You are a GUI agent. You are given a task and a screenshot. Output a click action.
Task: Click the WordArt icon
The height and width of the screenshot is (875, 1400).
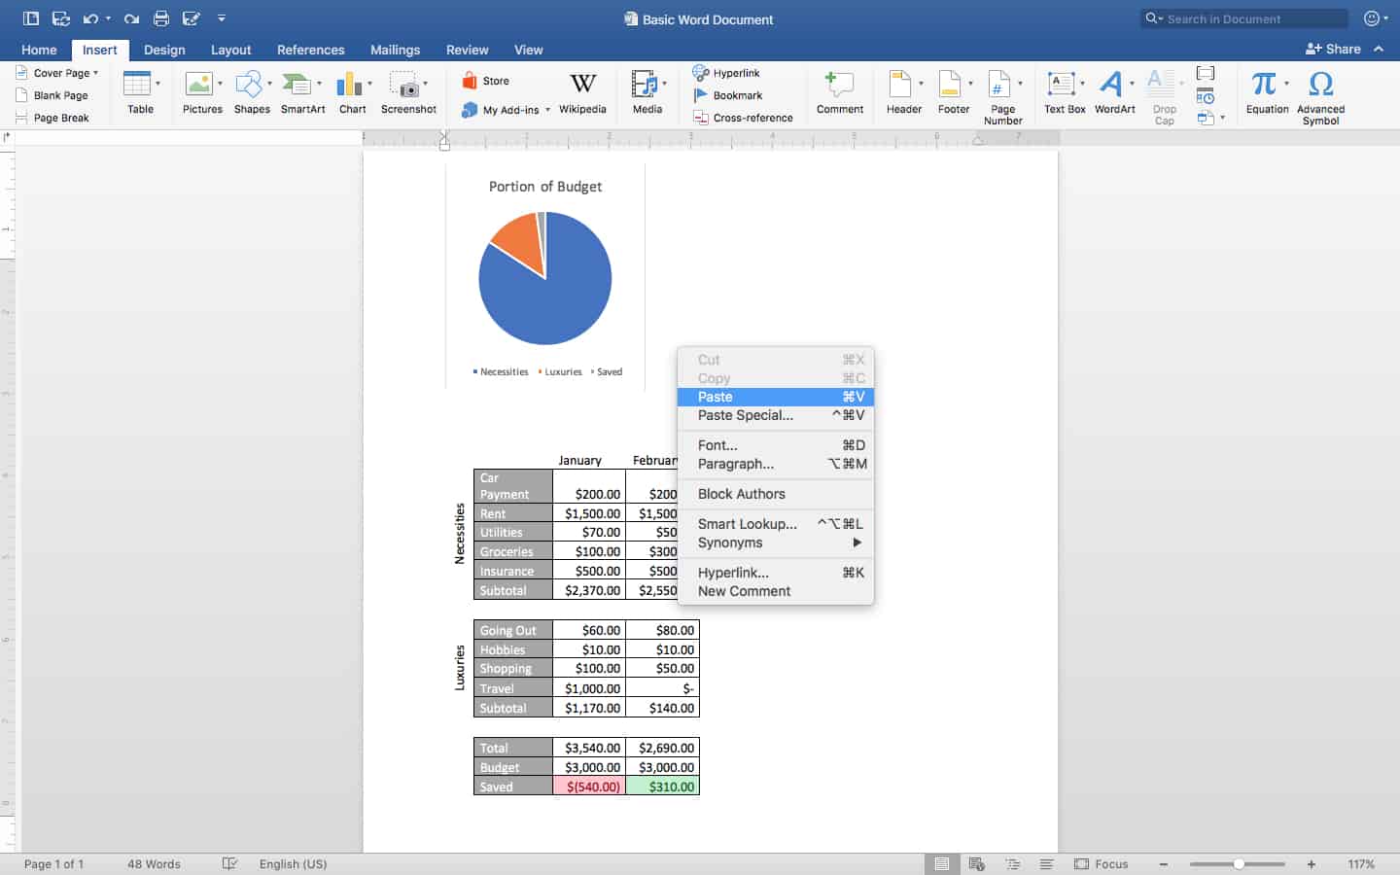1114,92
